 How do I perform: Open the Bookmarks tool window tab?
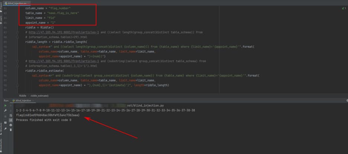(1, 145)
